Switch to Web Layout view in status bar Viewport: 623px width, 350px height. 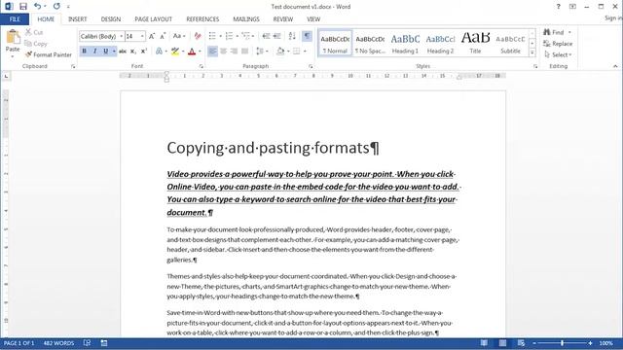(521, 343)
